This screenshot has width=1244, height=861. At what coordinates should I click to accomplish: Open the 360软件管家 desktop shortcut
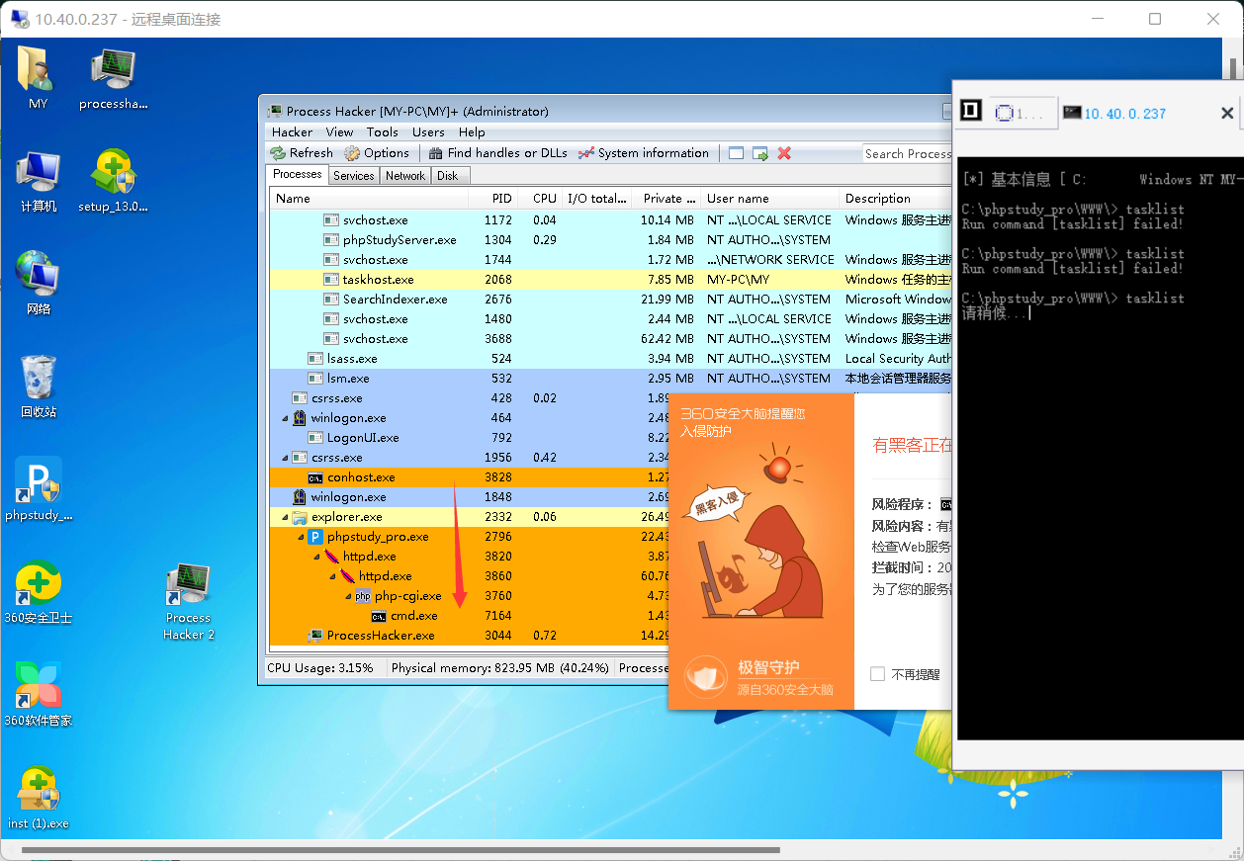coord(39,695)
